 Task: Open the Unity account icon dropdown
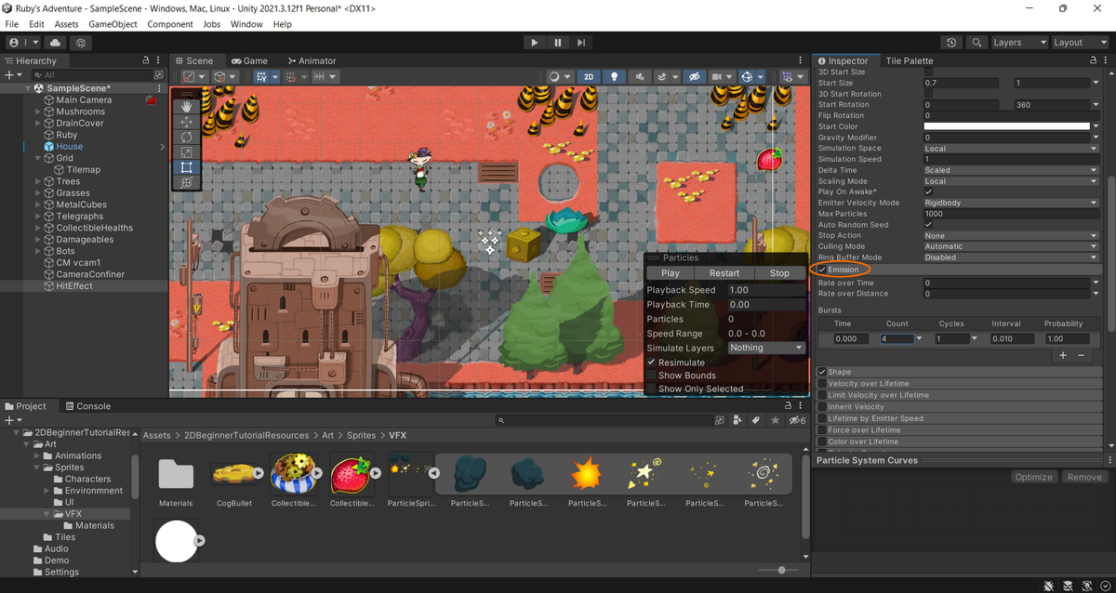click(x=22, y=43)
